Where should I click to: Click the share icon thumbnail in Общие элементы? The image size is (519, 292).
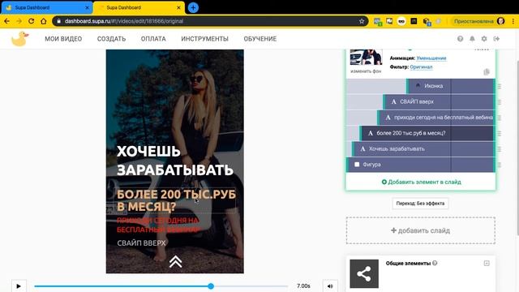pyautogui.click(x=364, y=274)
